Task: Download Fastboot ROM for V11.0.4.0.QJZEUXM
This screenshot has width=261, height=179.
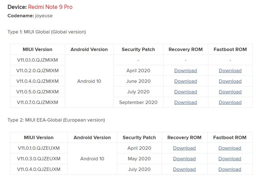Action: click(230, 169)
